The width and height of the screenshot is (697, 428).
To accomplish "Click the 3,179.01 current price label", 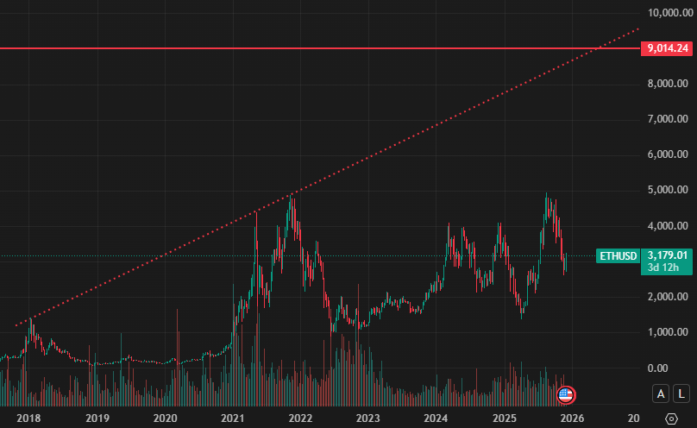I will click(668, 255).
